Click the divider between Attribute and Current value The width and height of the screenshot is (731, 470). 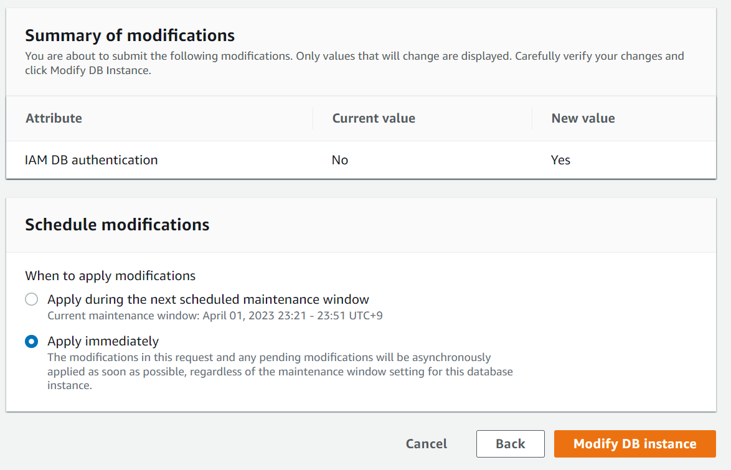pos(313,118)
